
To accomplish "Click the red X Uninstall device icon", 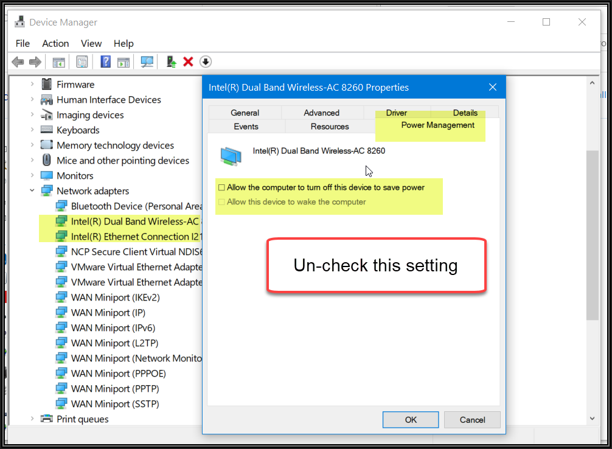I will click(x=188, y=61).
